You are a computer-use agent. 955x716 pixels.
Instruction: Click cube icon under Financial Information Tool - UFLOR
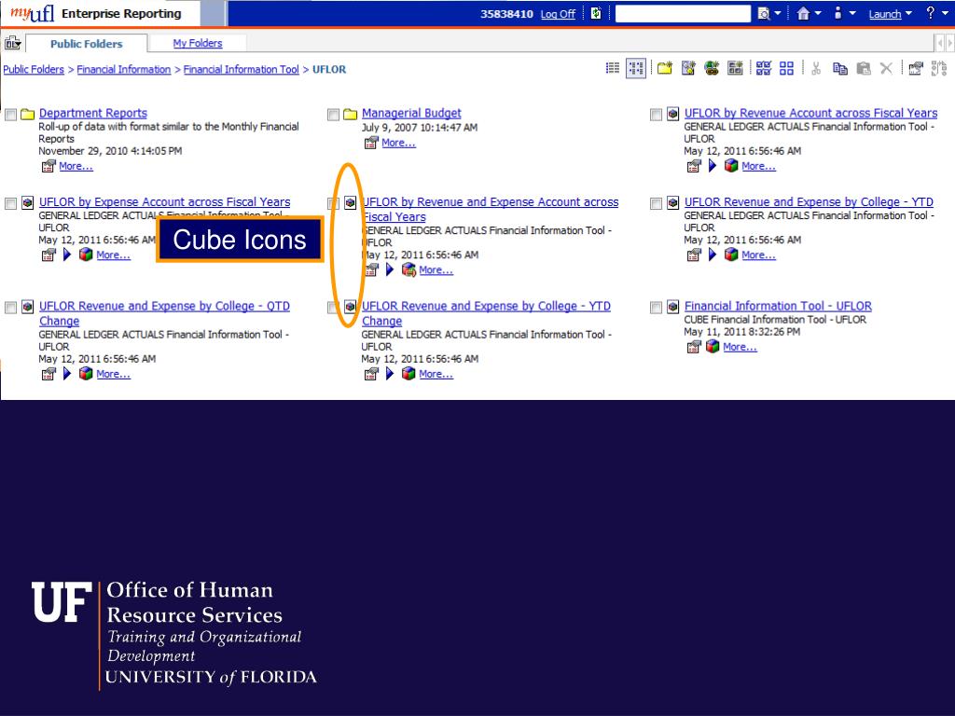click(x=713, y=347)
